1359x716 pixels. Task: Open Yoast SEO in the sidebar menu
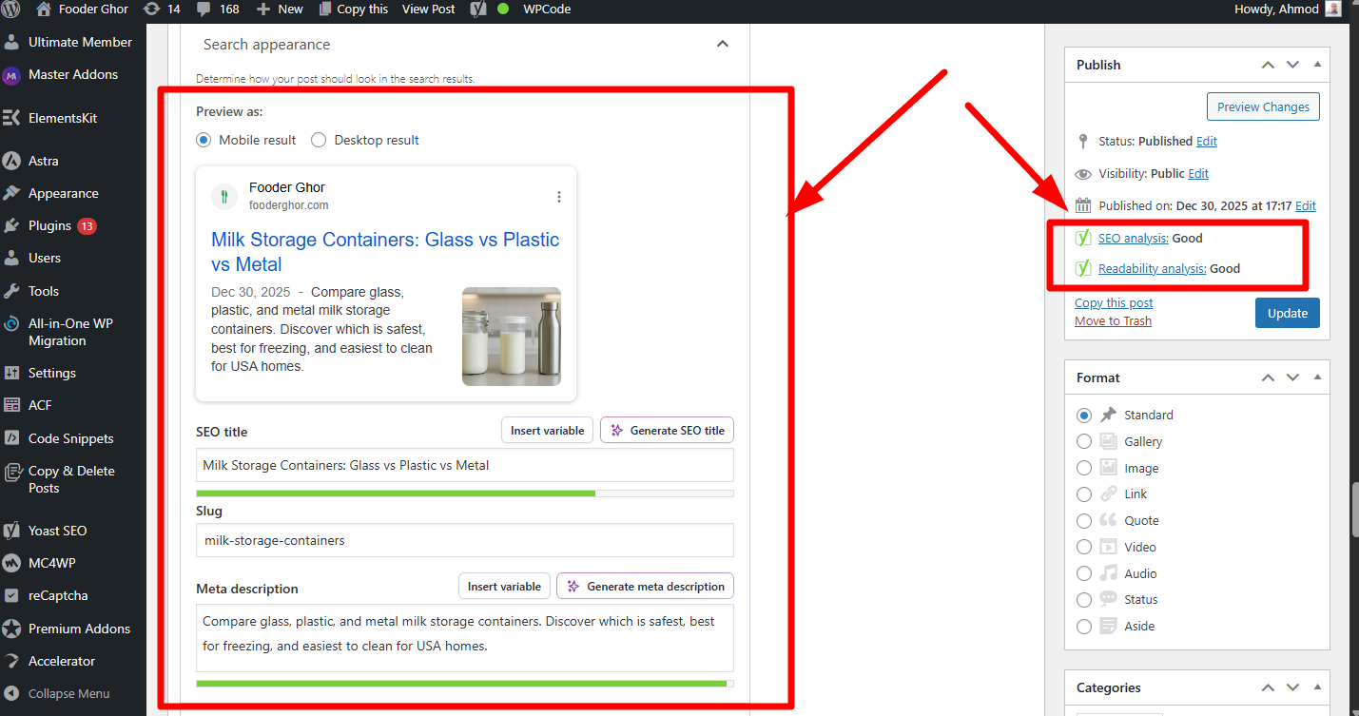pyautogui.click(x=57, y=531)
